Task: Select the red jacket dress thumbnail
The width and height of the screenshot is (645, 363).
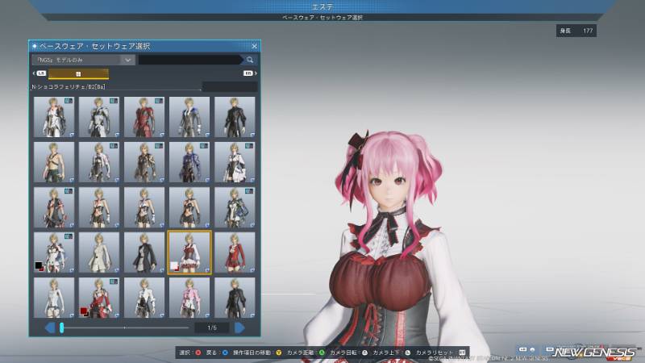Action: point(235,252)
